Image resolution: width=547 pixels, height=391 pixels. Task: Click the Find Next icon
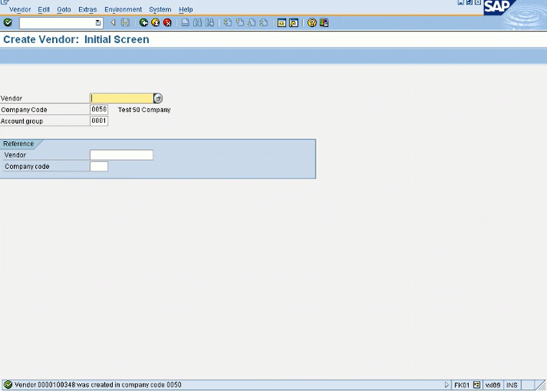tap(210, 23)
